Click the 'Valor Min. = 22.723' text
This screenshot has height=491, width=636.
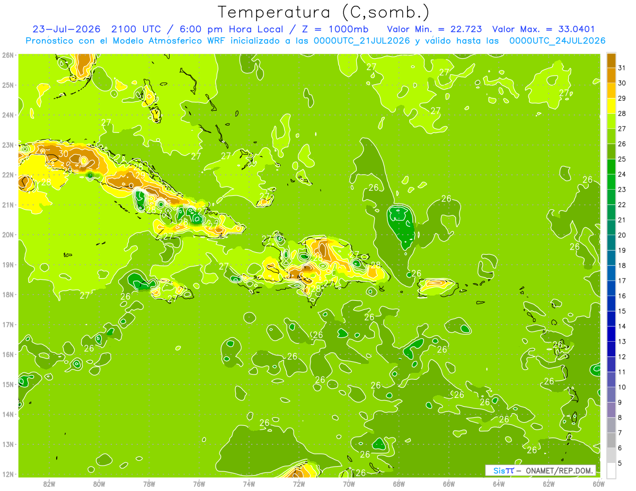(x=435, y=29)
